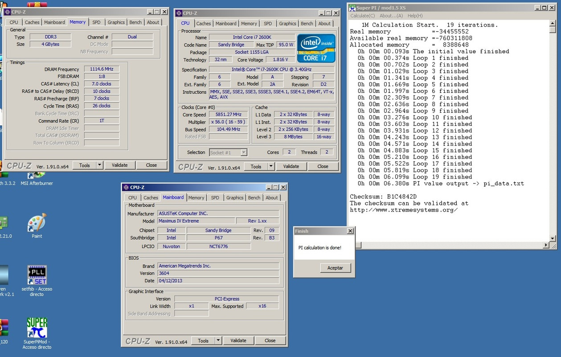
Task: Switch to SPD tab in Memory window
Action: [96, 22]
